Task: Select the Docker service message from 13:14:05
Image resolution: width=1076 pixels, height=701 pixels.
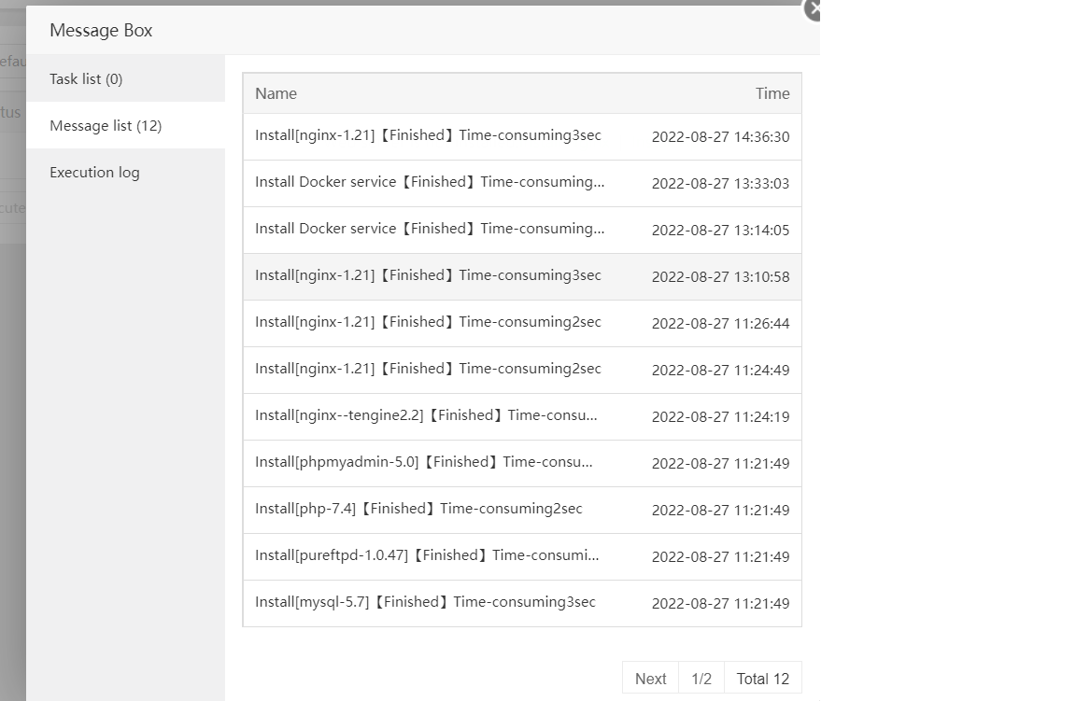Action: click(x=430, y=230)
